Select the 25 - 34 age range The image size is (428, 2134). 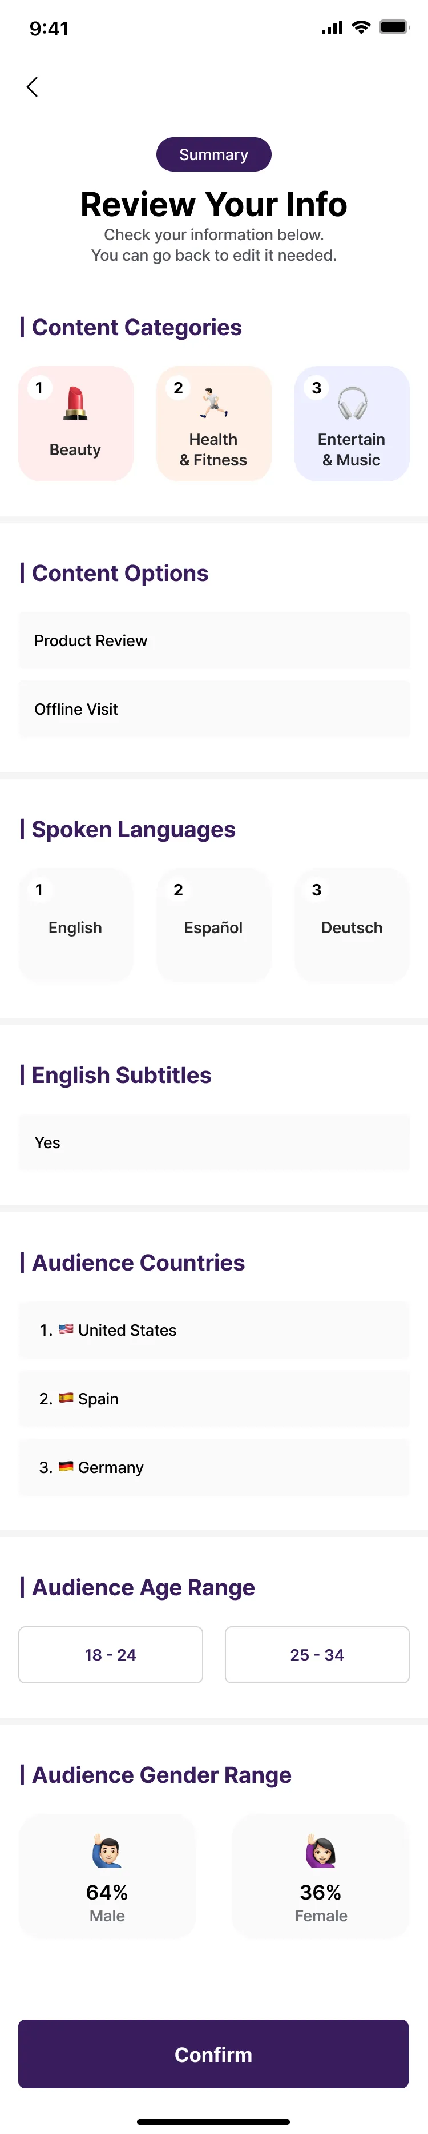317,1654
